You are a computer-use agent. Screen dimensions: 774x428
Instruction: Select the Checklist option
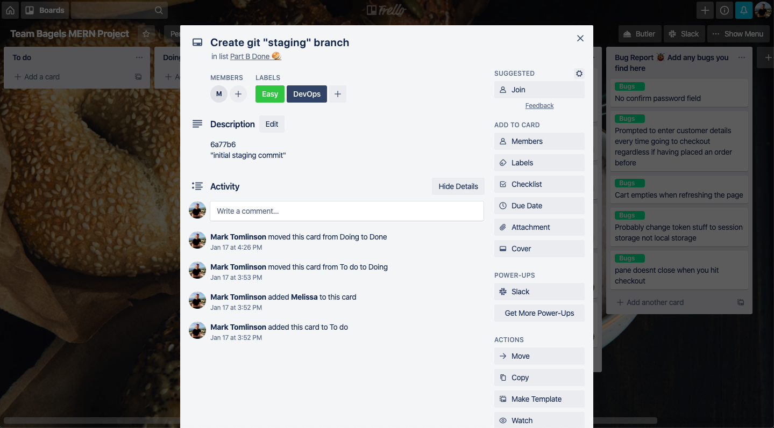click(x=539, y=184)
